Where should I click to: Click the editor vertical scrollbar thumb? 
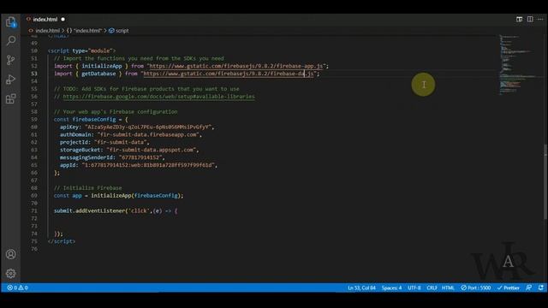[x=545, y=181]
